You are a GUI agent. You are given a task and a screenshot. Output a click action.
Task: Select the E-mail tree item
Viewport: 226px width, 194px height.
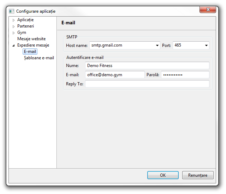point(30,51)
